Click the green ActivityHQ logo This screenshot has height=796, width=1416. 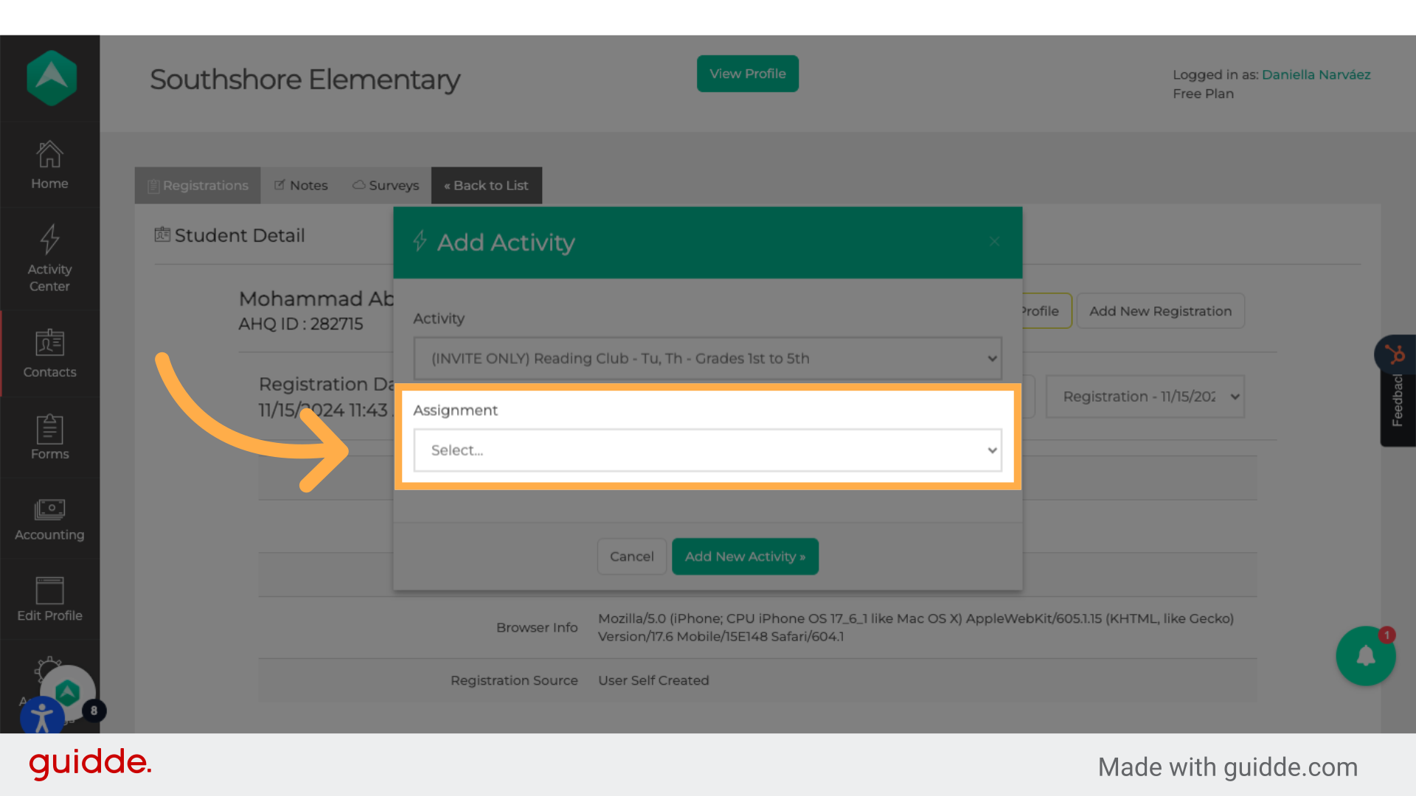point(52,77)
